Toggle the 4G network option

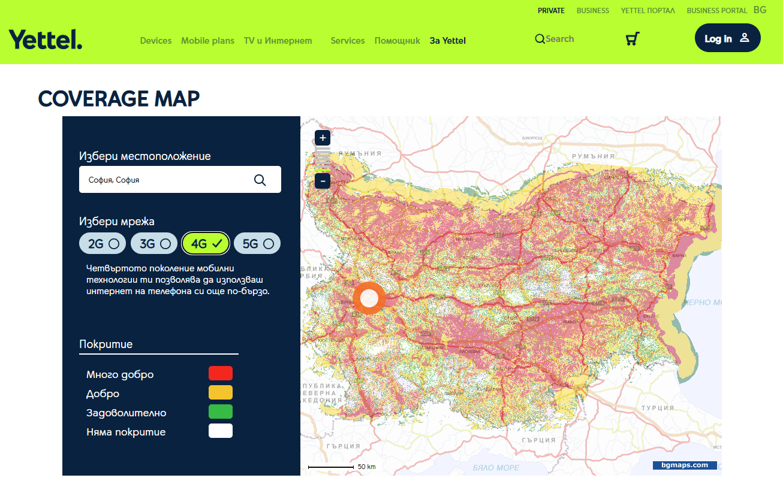point(206,243)
